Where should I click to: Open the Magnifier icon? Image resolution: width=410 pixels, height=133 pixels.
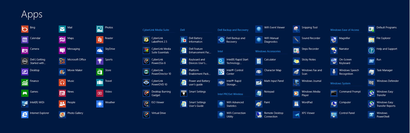tap(334, 40)
